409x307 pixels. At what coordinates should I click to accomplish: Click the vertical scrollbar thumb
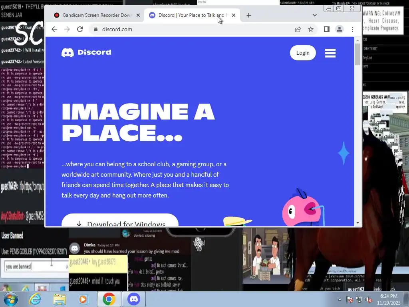pyautogui.click(x=357, y=54)
